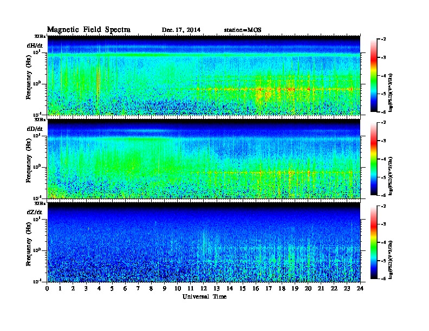This screenshot has height=331, width=429.
Task: Click the color bar beside the dH/dt panel
Action: (374, 75)
